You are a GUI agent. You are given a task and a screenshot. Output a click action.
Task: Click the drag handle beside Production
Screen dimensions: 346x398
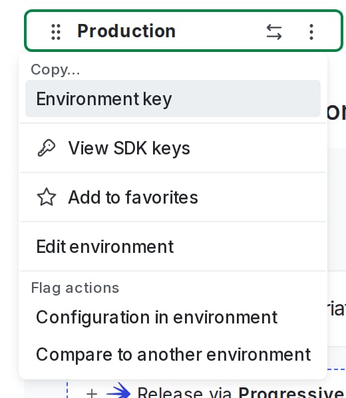point(56,32)
